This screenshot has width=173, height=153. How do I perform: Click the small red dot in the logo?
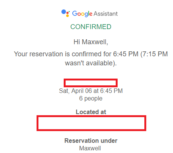pos(67,13)
